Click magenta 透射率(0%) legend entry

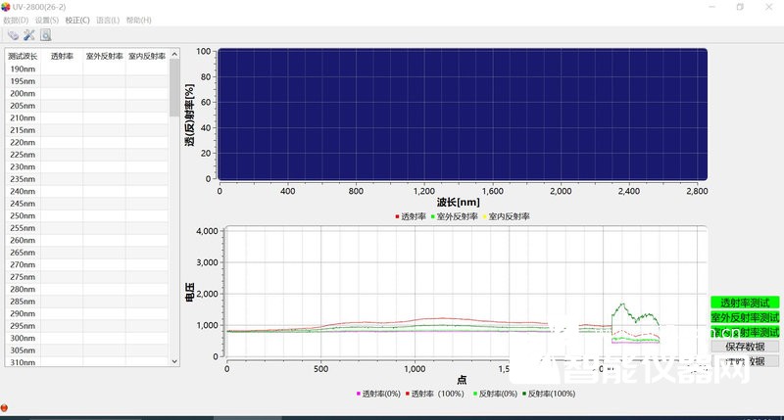point(378,394)
